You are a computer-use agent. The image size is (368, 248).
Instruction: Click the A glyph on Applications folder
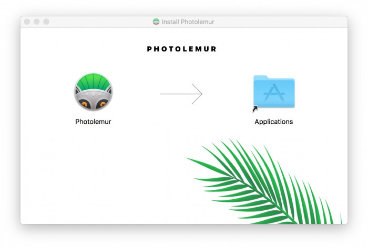274,93
